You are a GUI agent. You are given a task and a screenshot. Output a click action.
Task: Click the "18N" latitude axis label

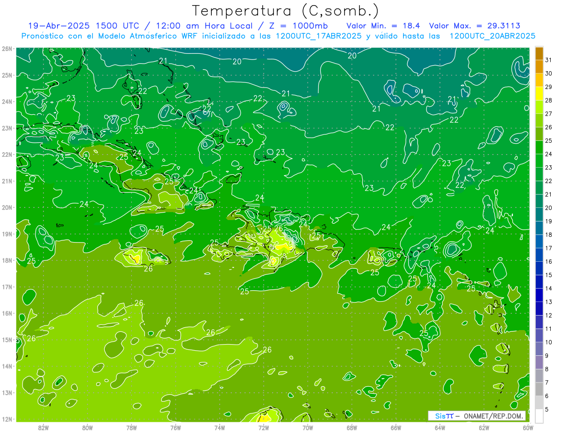click(7, 260)
